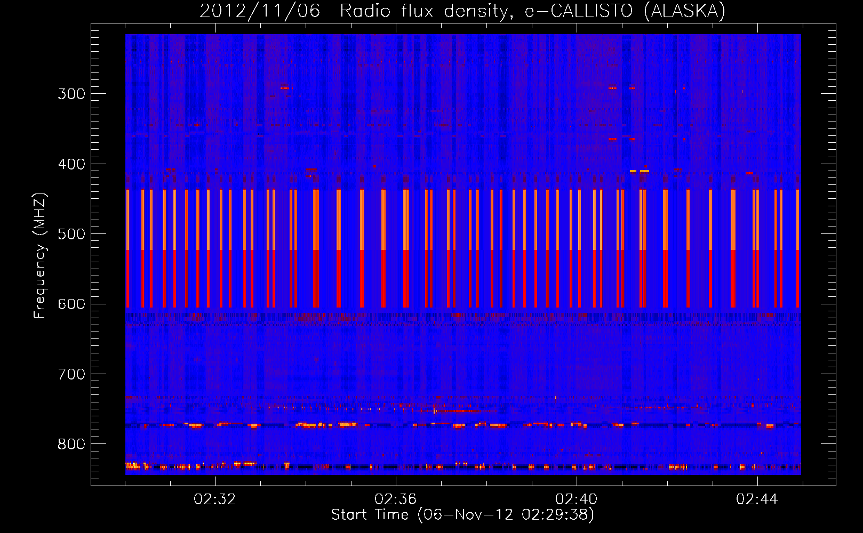Click the 800 frequency tick label
Screen dimensions: 863x533
coord(71,444)
